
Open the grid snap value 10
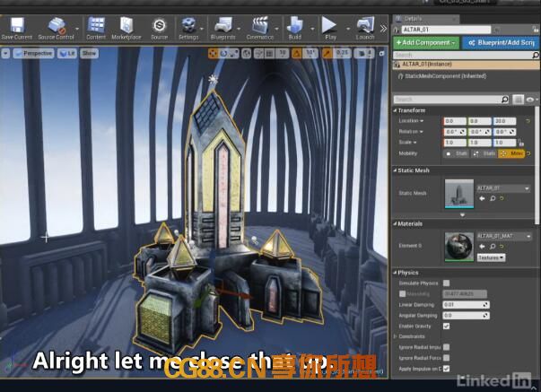pyautogui.click(x=283, y=54)
